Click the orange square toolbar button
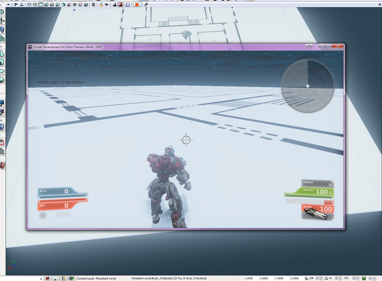The image size is (382, 281). point(137,5)
